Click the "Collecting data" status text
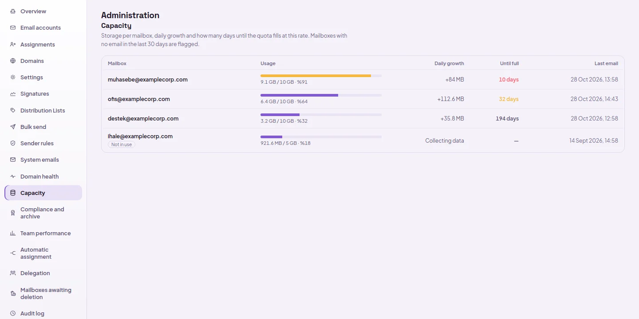This screenshot has height=319, width=639. tap(445, 140)
